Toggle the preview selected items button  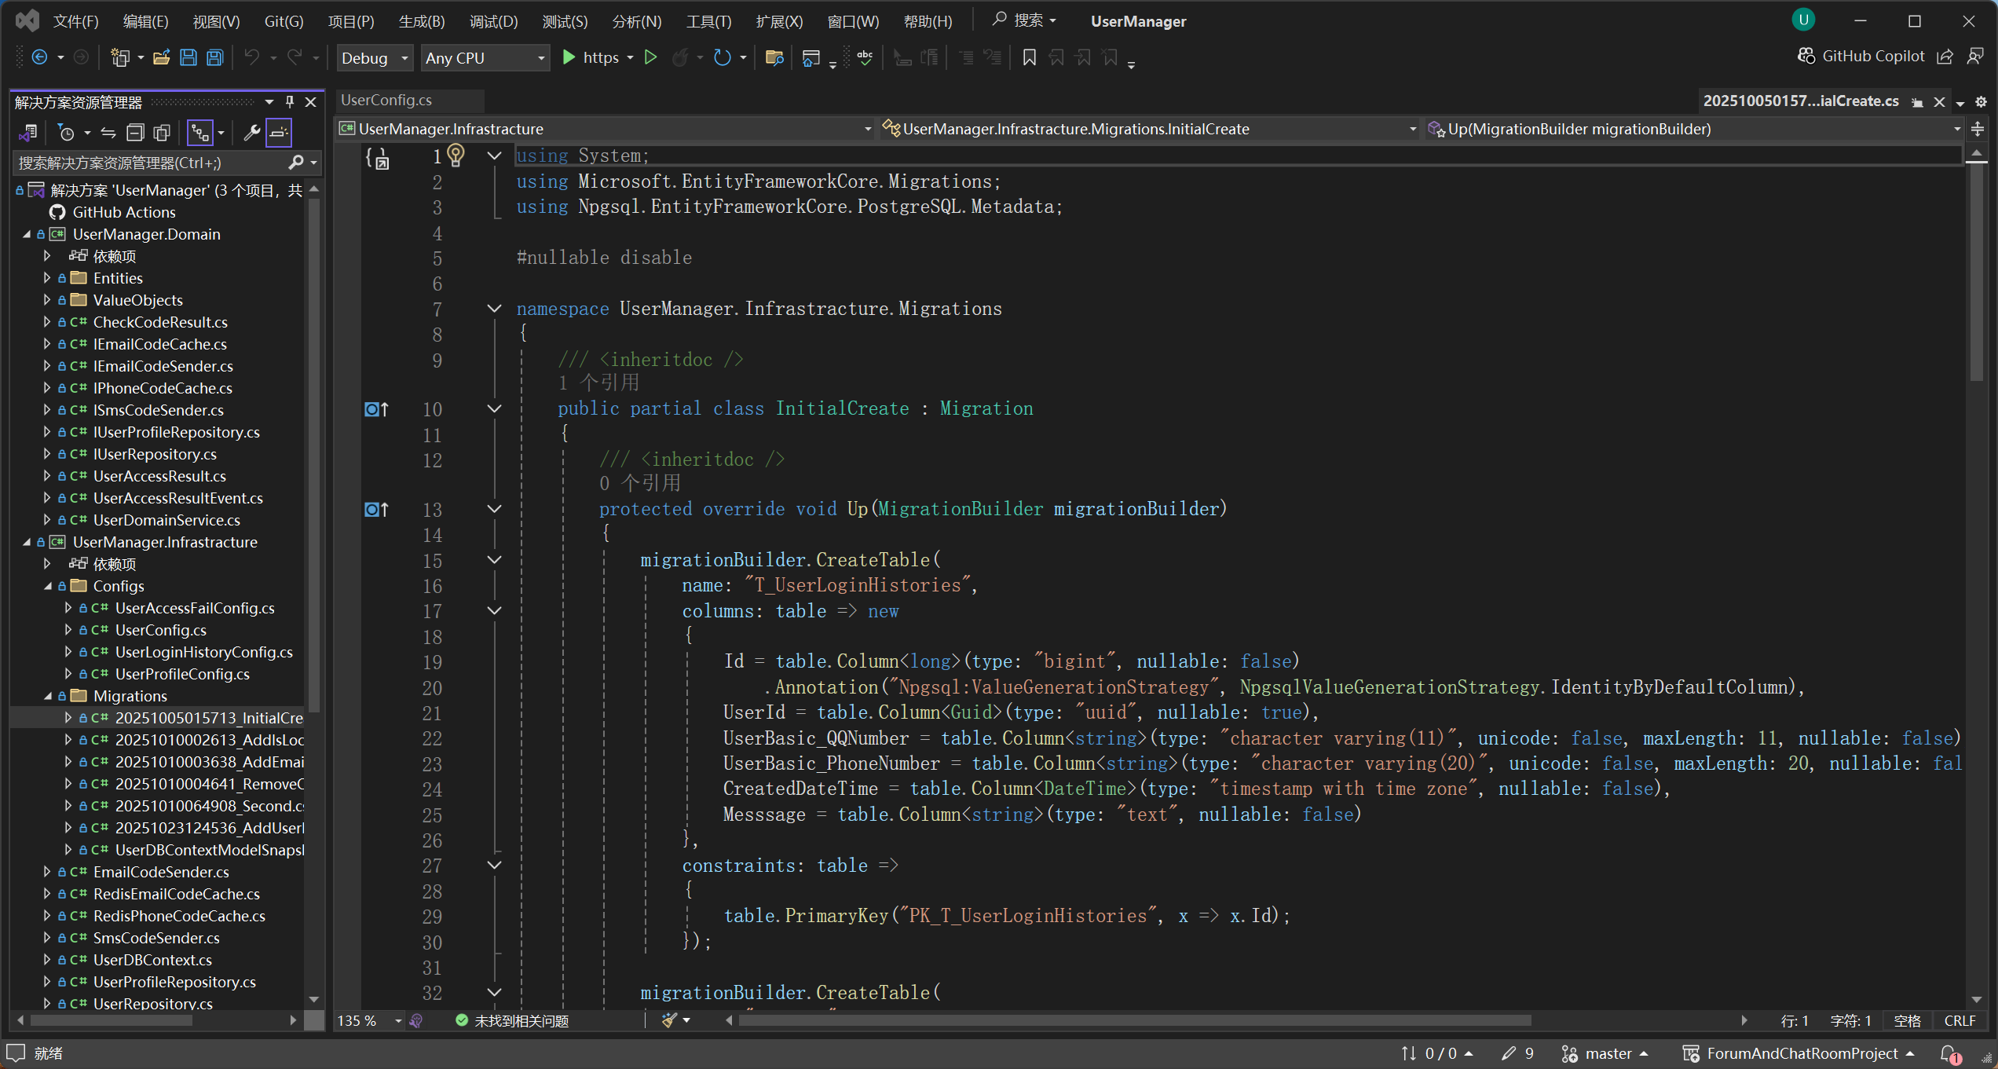(x=279, y=133)
